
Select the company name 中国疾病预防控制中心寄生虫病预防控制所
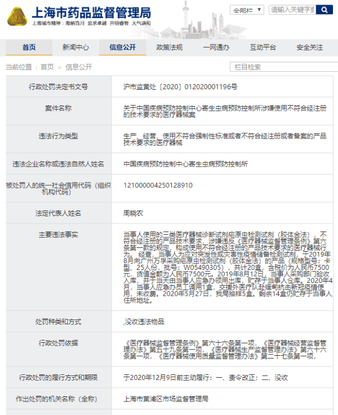(x=185, y=164)
